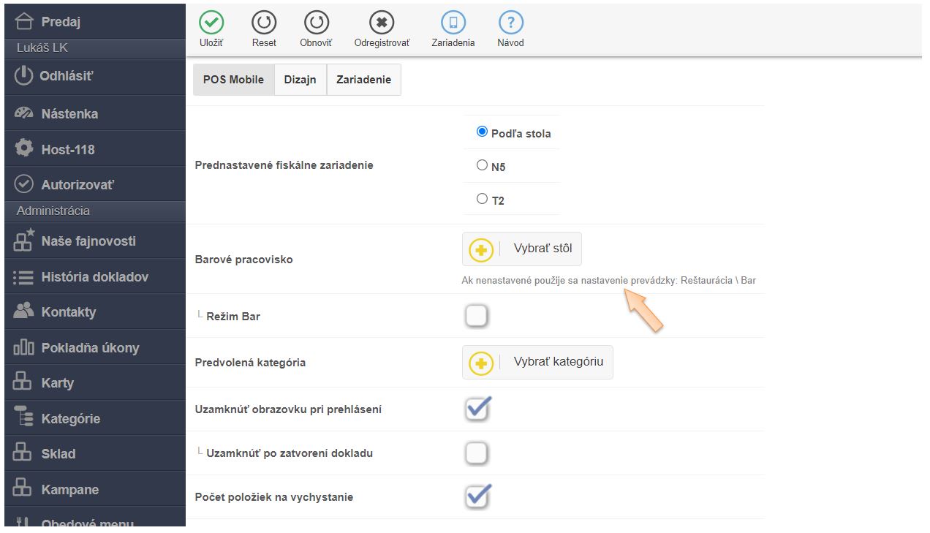Click the Odregistrovať unregister icon
The height and width of the screenshot is (533, 930).
pyautogui.click(x=382, y=23)
